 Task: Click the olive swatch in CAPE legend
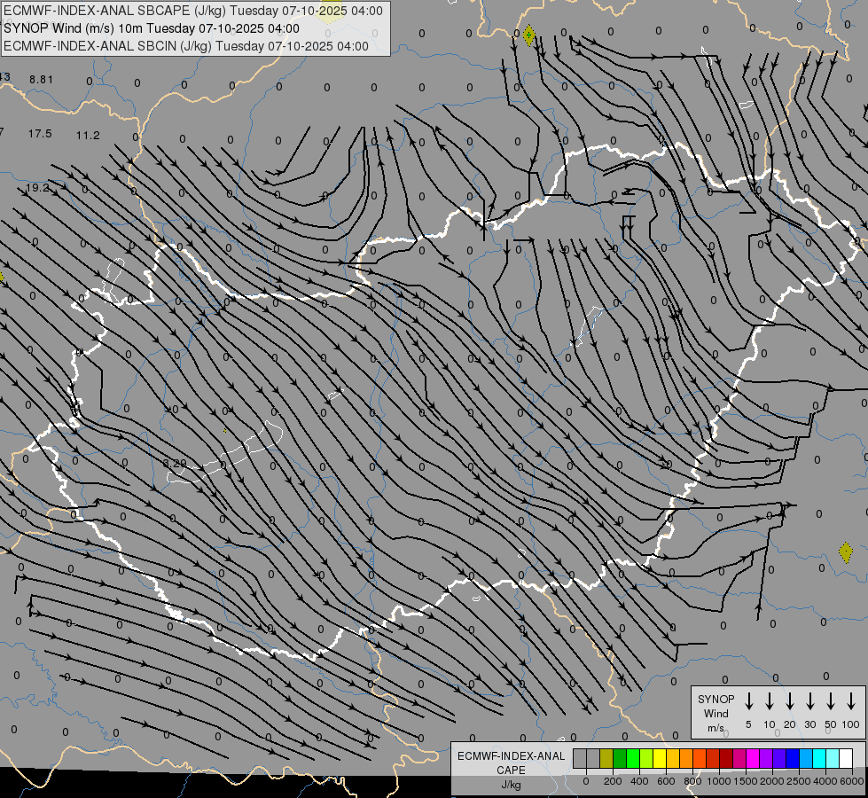coord(606,759)
